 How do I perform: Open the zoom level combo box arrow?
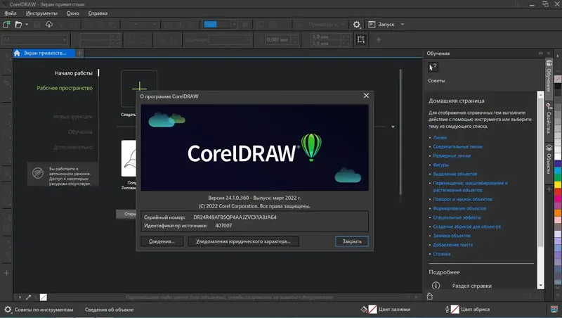(234, 25)
